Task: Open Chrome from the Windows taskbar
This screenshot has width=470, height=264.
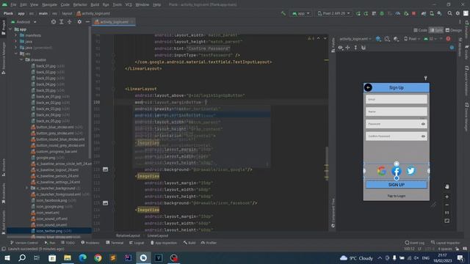Action: click(98, 257)
